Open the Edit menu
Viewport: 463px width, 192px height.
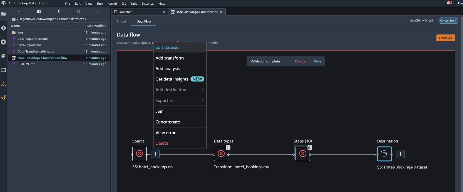pyautogui.click(x=78, y=3)
